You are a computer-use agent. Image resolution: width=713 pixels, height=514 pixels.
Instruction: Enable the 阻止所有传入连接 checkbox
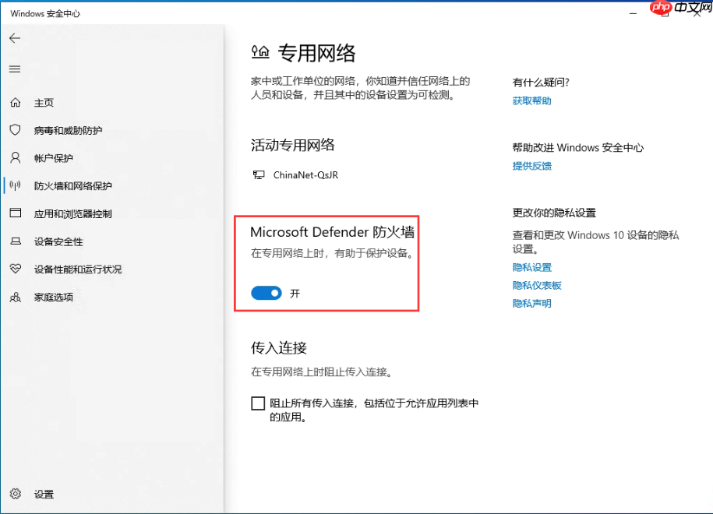point(257,403)
